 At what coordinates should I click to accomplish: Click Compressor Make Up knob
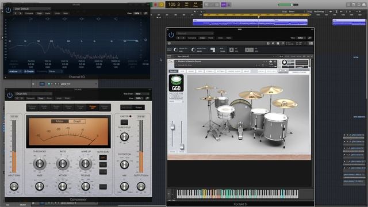click(86, 163)
